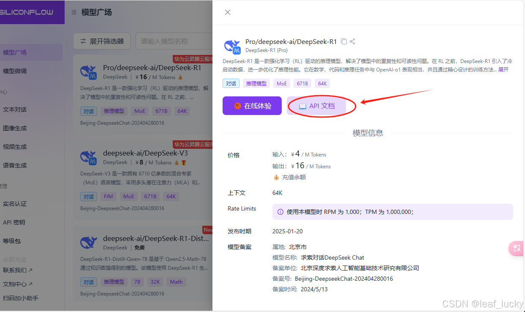525x312 pixels.
Task: Copy the Pro/deepseek-ai/DeepSeek-R1 model name
Action: pyautogui.click(x=344, y=41)
